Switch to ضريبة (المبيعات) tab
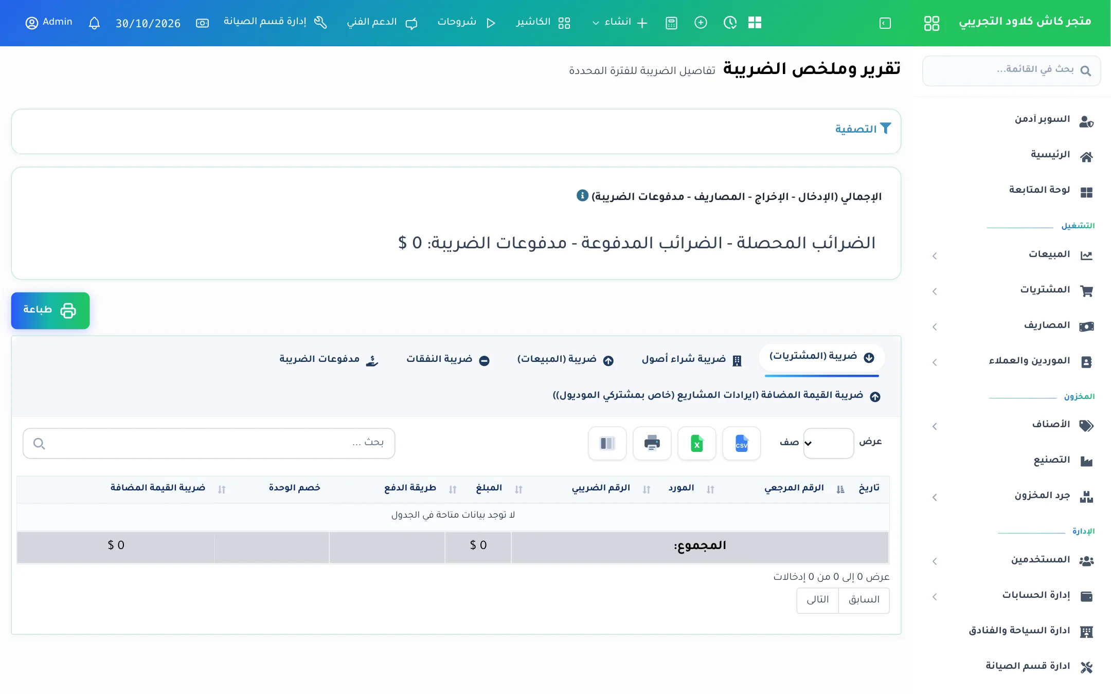Image resolution: width=1111 pixels, height=694 pixels. click(565, 359)
